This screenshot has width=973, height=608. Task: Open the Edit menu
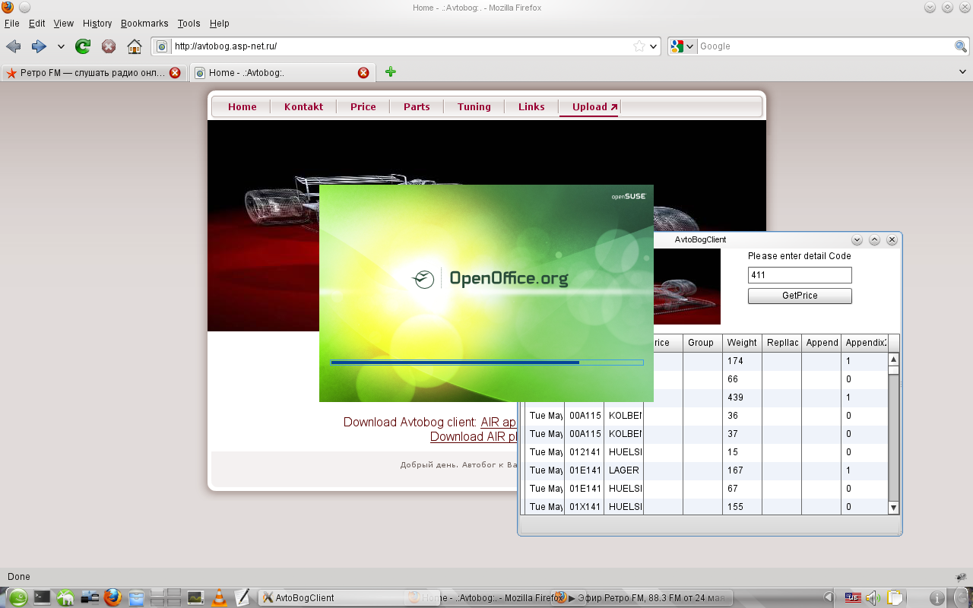[37, 24]
